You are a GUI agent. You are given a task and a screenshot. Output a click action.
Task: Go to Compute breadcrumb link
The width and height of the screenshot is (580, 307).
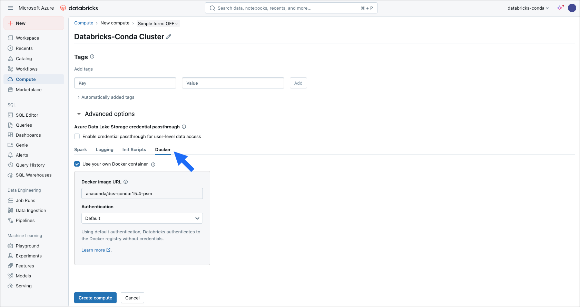pos(84,23)
